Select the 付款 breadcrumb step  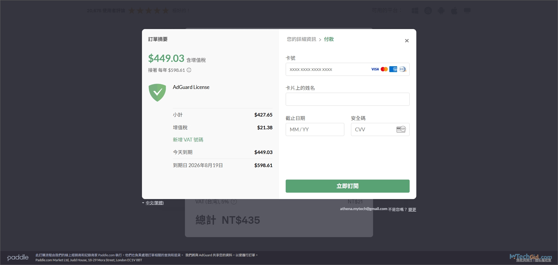tap(329, 39)
